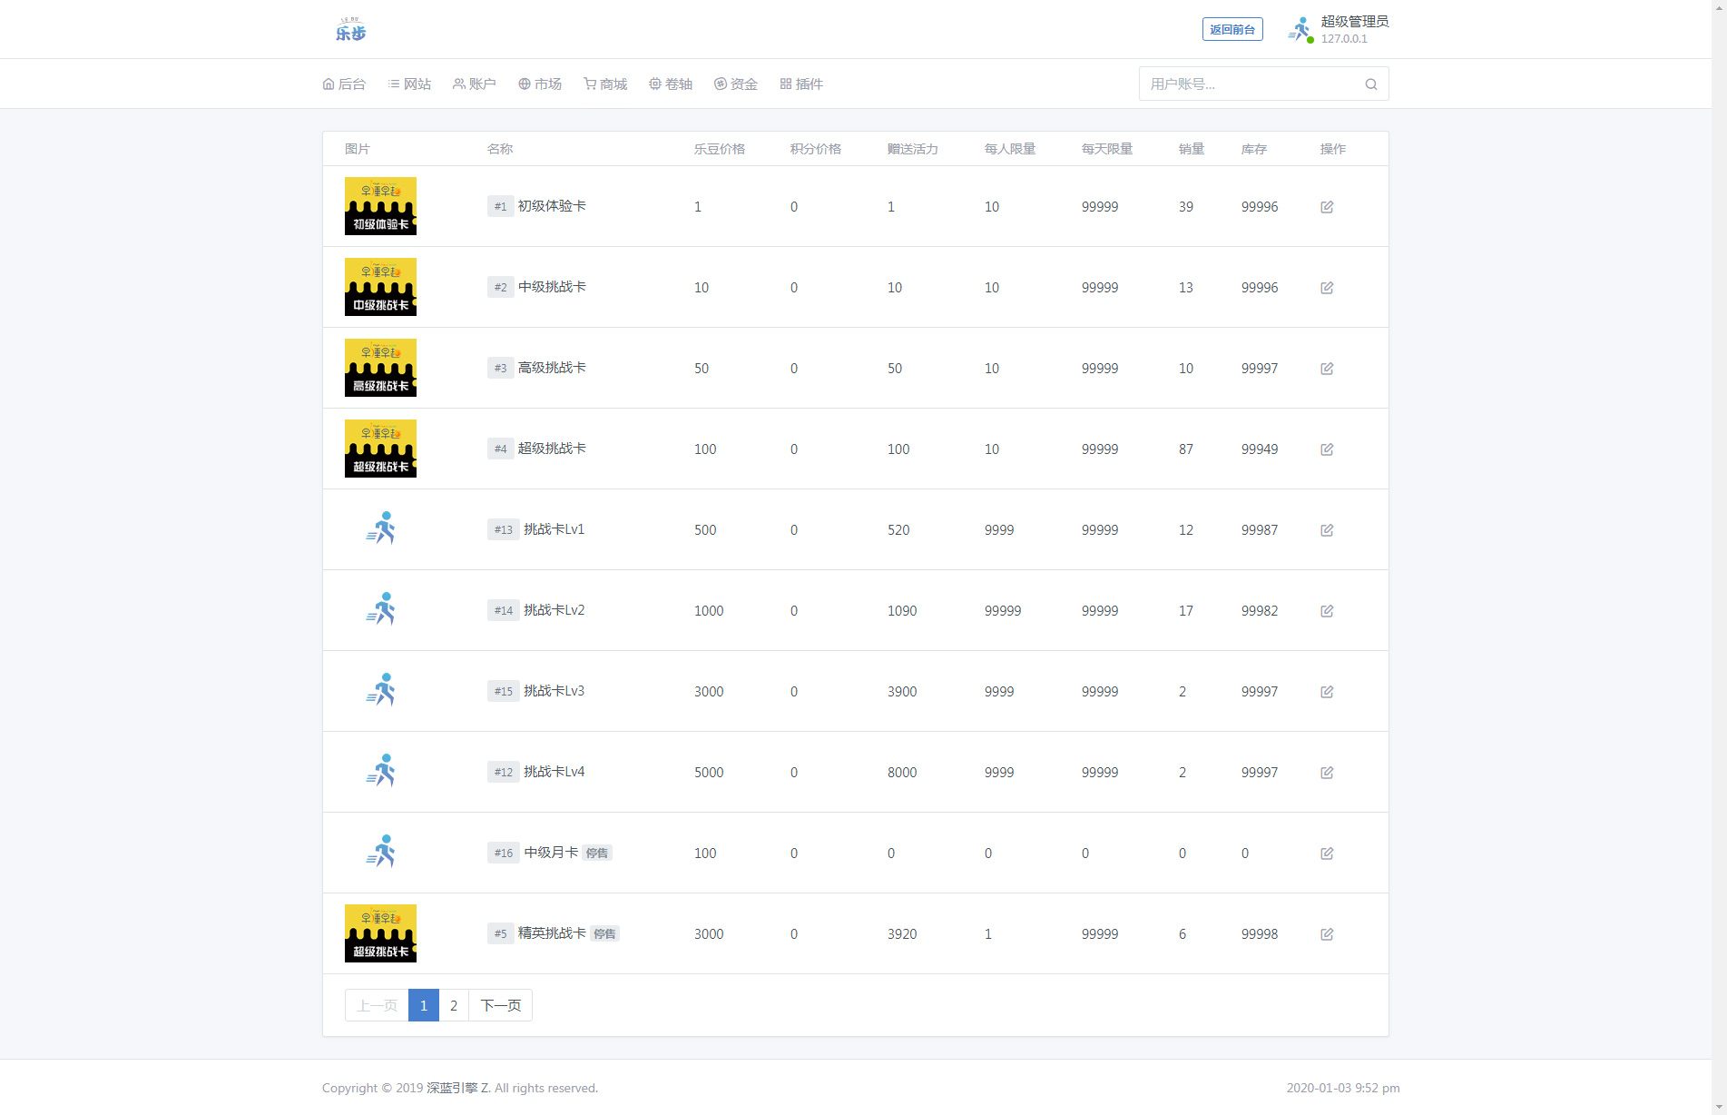This screenshot has width=1727, height=1115.
Task: Click the 挑战卡Lv2 name
Action: pos(554,610)
